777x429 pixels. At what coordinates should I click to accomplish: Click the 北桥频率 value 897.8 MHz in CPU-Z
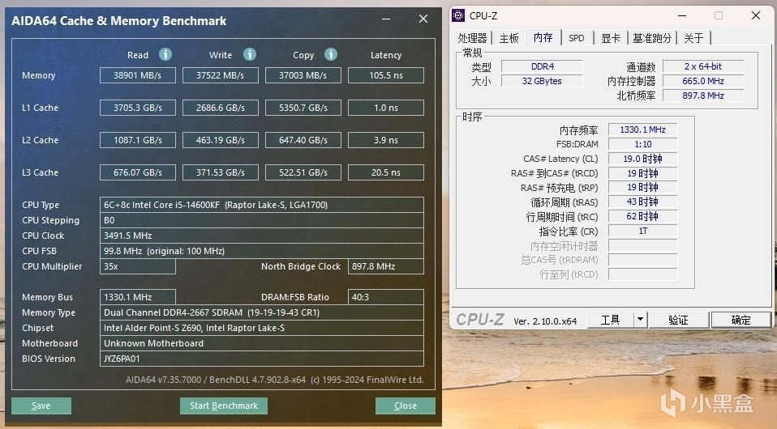[x=703, y=96]
